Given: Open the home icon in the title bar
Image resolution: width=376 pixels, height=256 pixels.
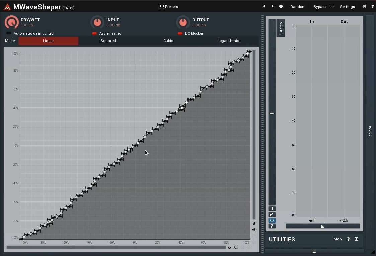Looking at the screenshot, I should (364, 6).
